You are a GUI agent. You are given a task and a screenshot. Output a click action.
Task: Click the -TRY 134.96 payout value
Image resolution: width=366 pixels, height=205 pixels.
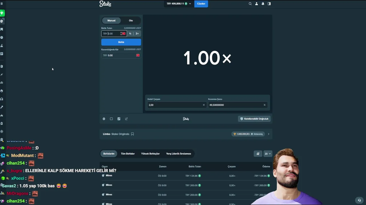pyautogui.click(x=260, y=176)
